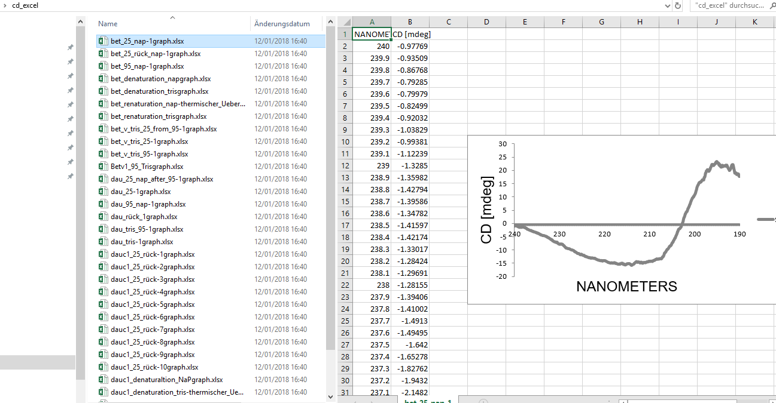Image resolution: width=776 pixels, height=403 pixels.
Task: Click the Excel icon beside dau_tris-1graph.xlsx
Action: (103, 241)
